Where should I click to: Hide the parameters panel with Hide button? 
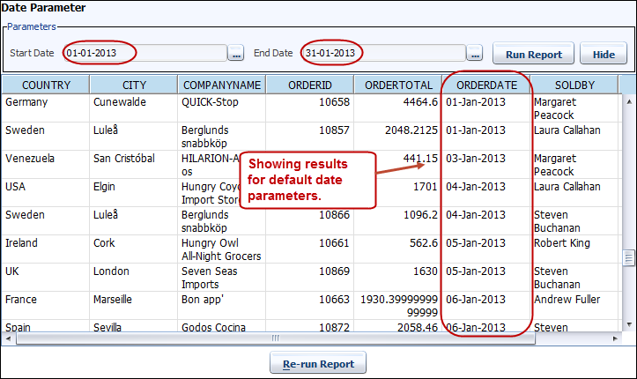click(604, 54)
